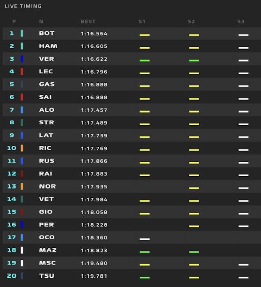Click the P position column header
Screen dimensions: 261x287
click(x=14, y=22)
